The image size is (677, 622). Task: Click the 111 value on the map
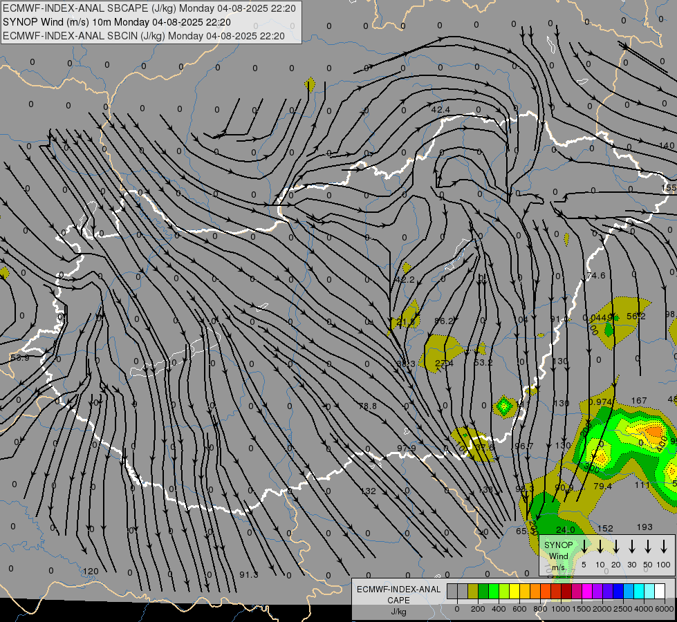pyautogui.click(x=642, y=485)
